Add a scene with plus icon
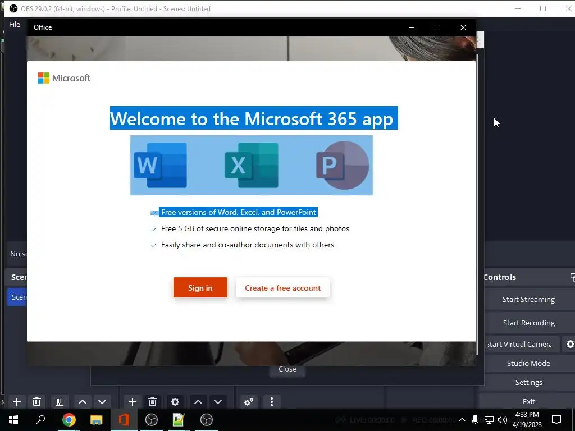Viewport: 575px width, 431px height. (x=17, y=402)
